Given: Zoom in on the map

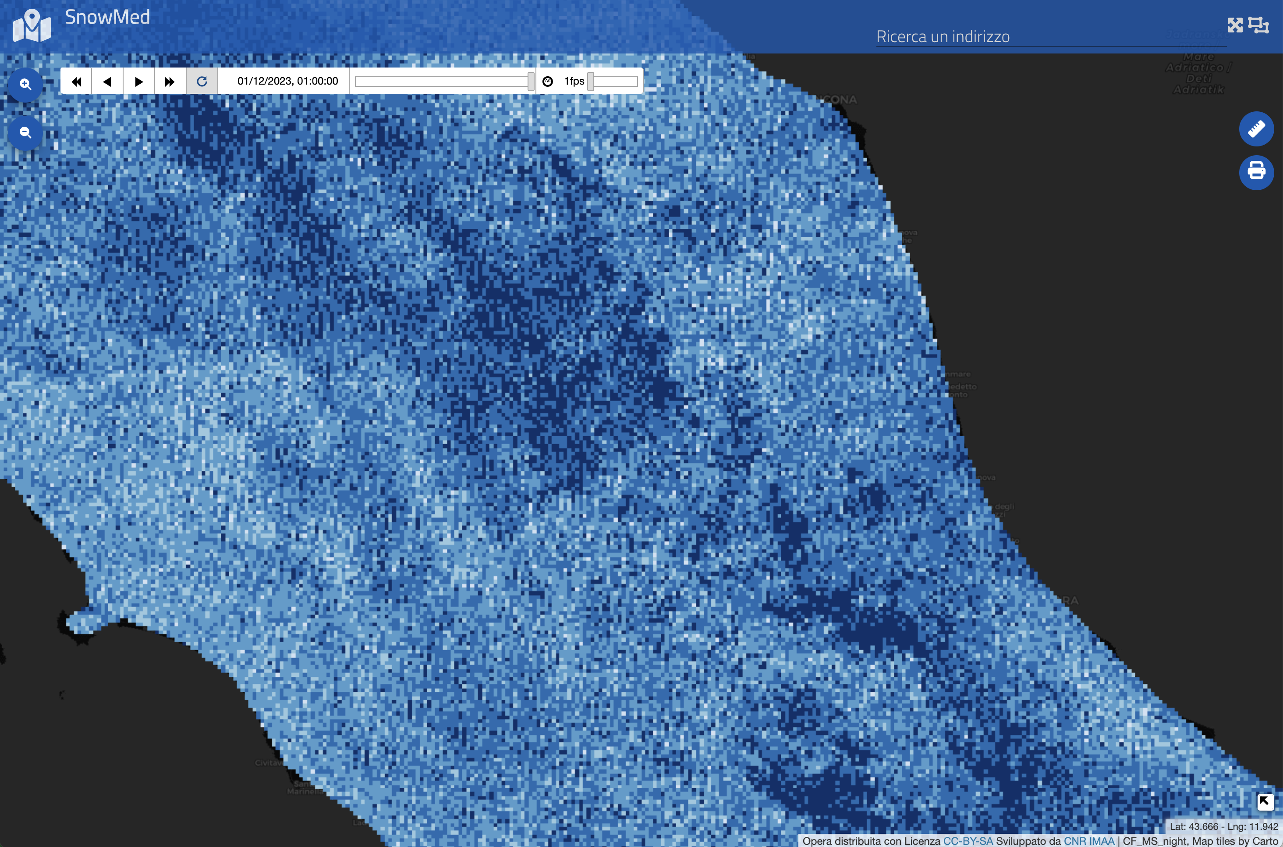Looking at the screenshot, I should coord(25,85).
